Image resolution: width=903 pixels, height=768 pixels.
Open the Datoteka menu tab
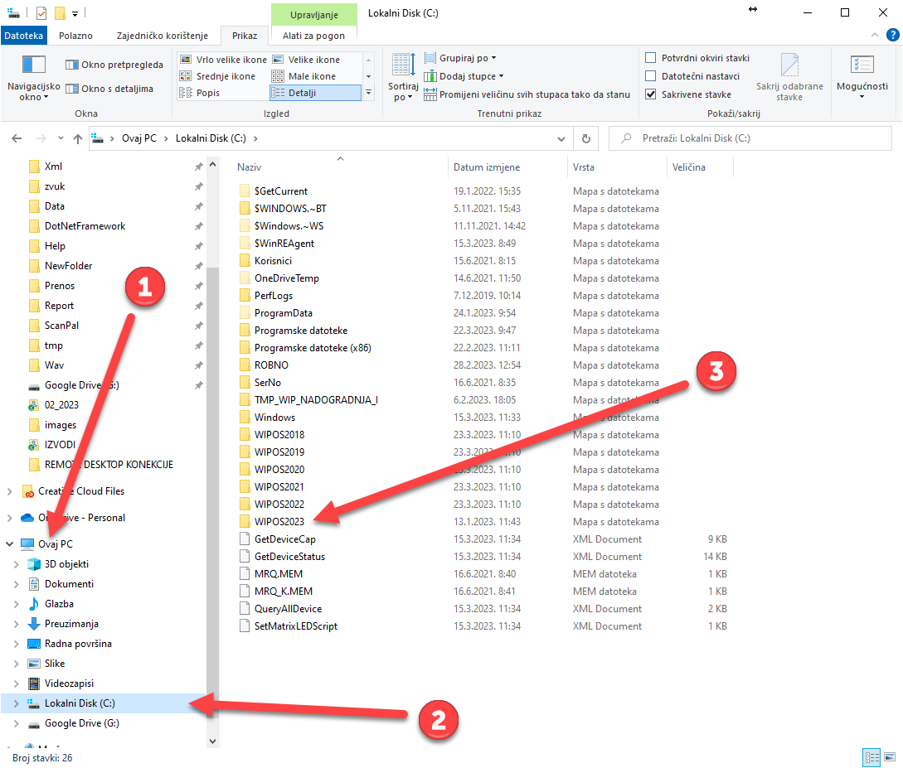pyautogui.click(x=24, y=36)
